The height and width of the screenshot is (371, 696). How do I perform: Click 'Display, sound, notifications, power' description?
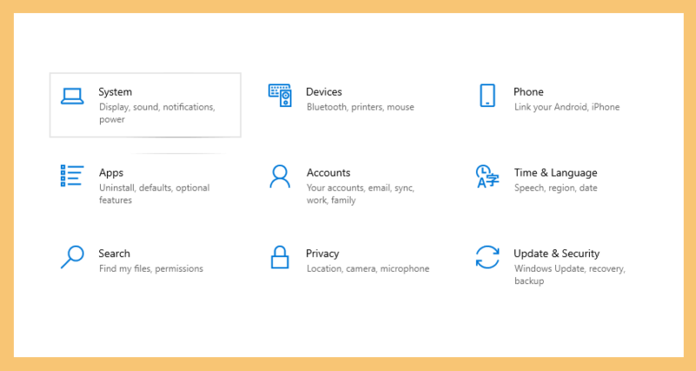[157, 113]
